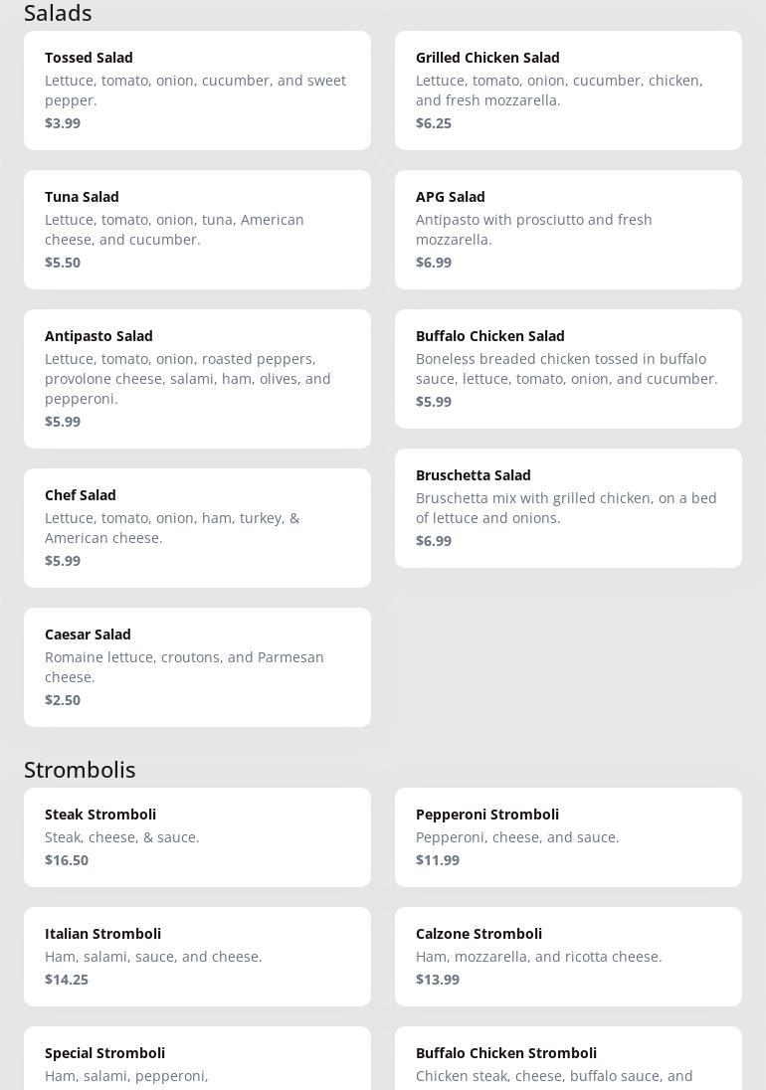Open the Steak Stromboli card
The width and height of the screenshot is (766, 1090).
pyautogui.click(x=197, y=837)
